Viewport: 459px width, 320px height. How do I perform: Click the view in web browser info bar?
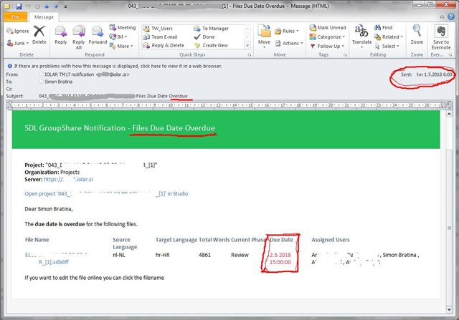click(x=118, y=66)
